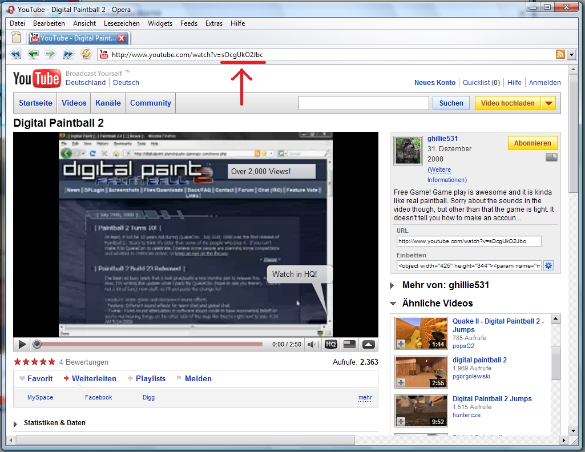Viewport: 585px width, 452px height.
Task: Open embed options gear icon
Action: [548, 265]
